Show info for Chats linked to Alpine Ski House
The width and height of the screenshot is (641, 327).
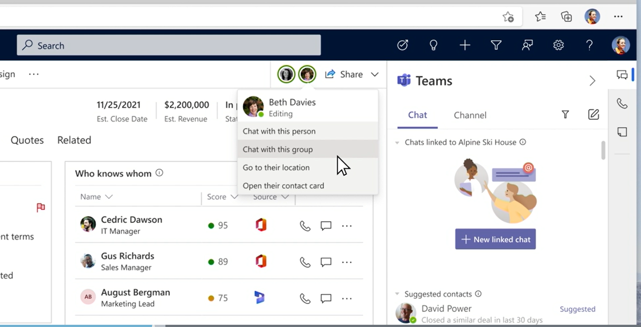click(x=523, y=142)
